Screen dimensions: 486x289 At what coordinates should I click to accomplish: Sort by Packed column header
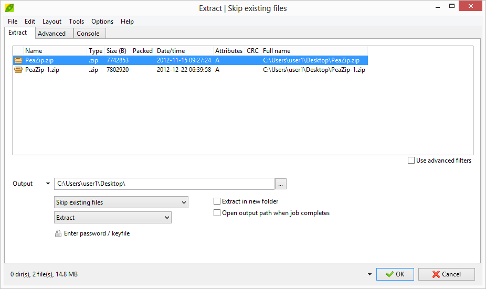point(143,51)
